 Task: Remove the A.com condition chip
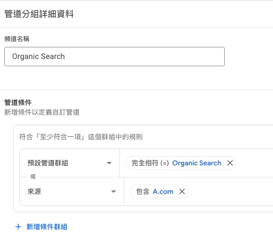click(182, 191)
